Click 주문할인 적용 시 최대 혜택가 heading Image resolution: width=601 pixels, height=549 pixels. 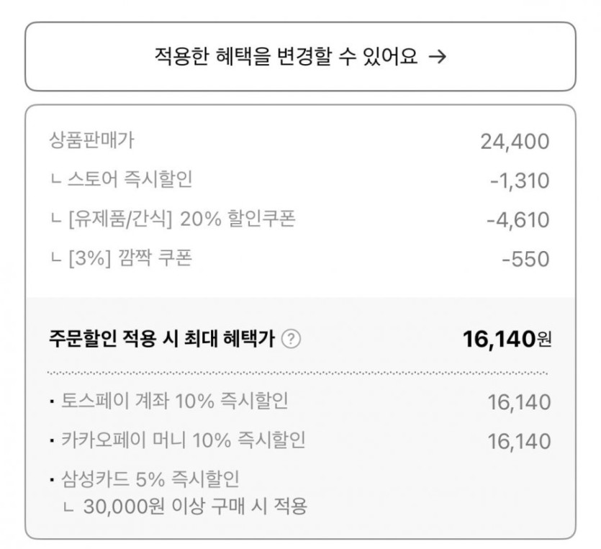(x=162, y=338)
